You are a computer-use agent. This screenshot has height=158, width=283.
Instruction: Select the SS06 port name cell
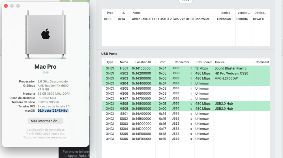pos(124,139)
